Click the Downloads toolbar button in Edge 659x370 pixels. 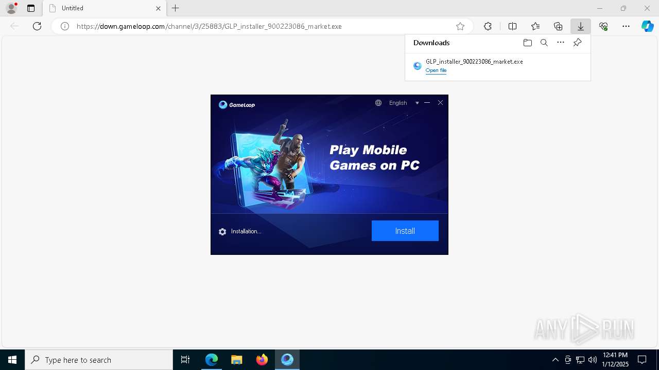click(x=580, y=26)
